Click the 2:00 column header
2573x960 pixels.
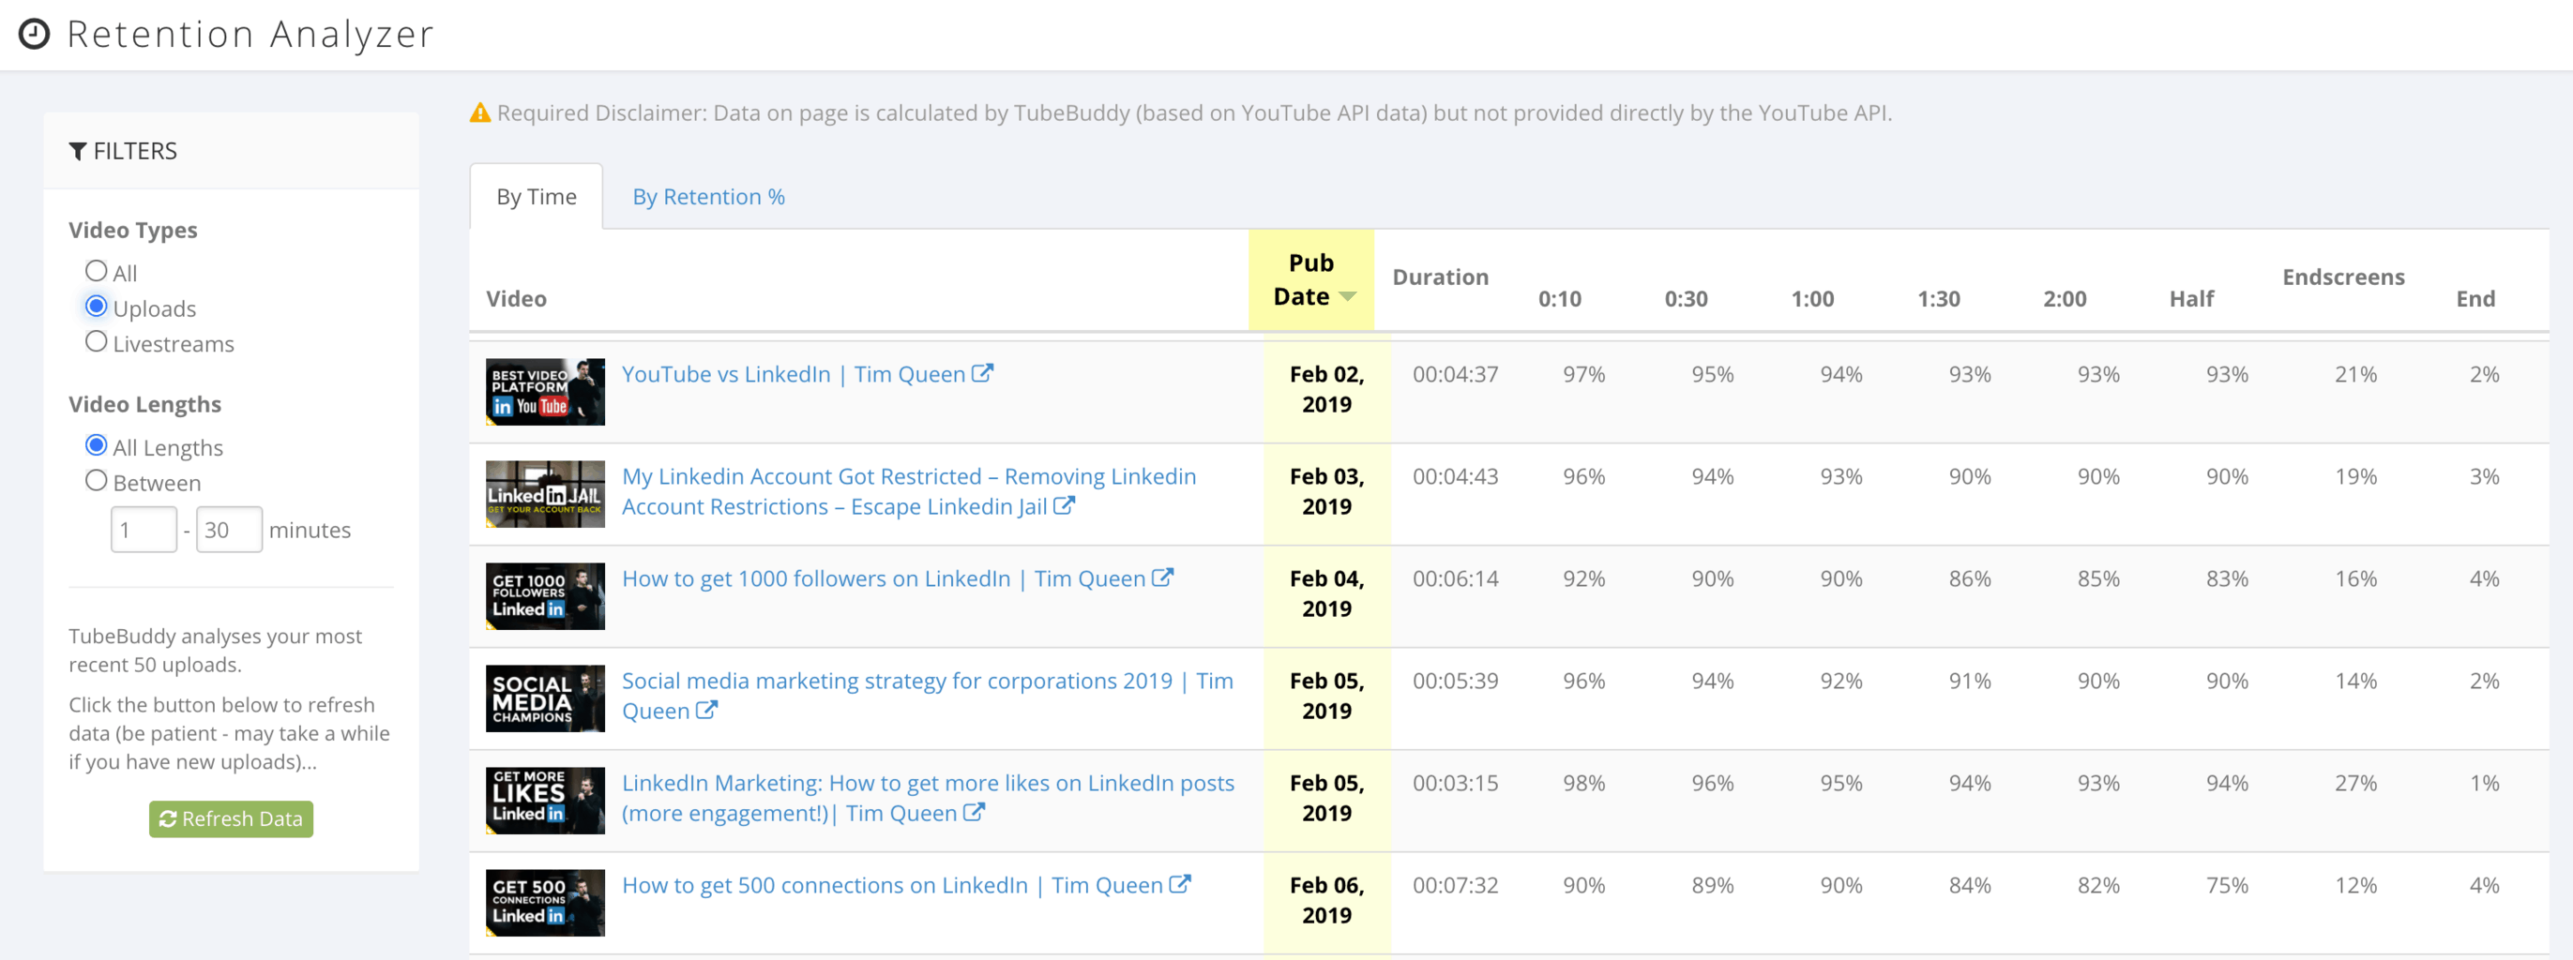pos(2065,298)
